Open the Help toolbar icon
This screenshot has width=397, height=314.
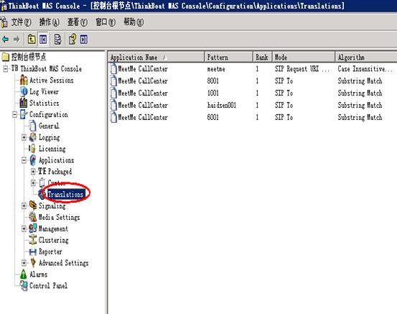73,40
